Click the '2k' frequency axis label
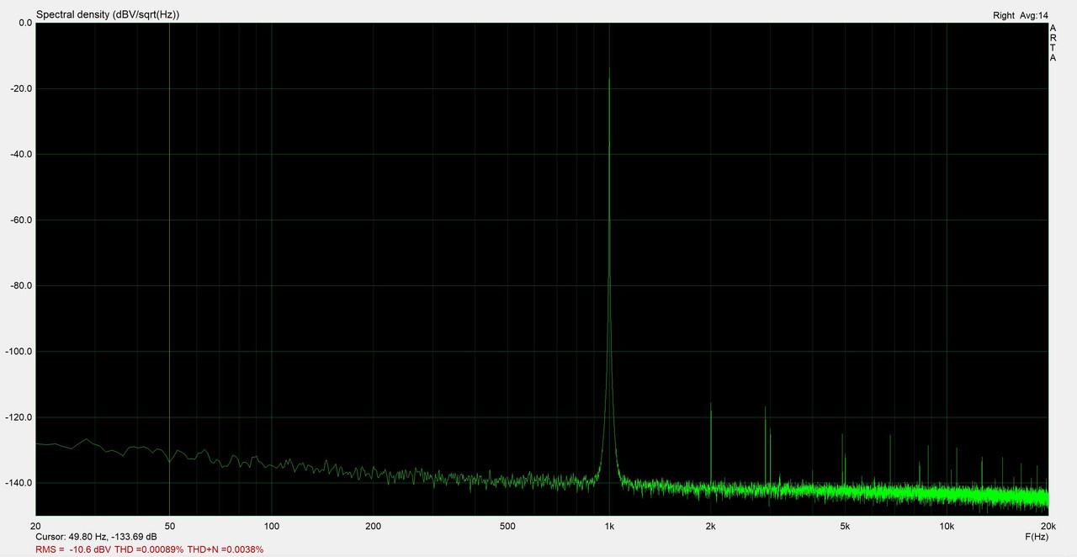The height and width of the screenshot is (557, 1077). [x=711, y=527]
